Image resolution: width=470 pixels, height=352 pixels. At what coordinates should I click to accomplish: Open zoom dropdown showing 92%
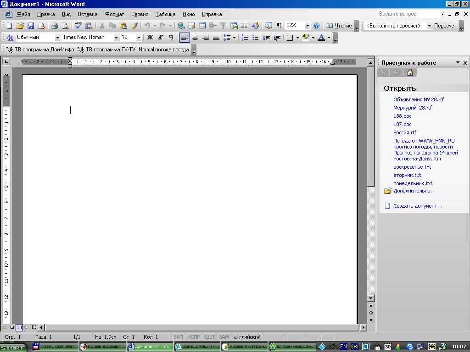coord(308,26)
